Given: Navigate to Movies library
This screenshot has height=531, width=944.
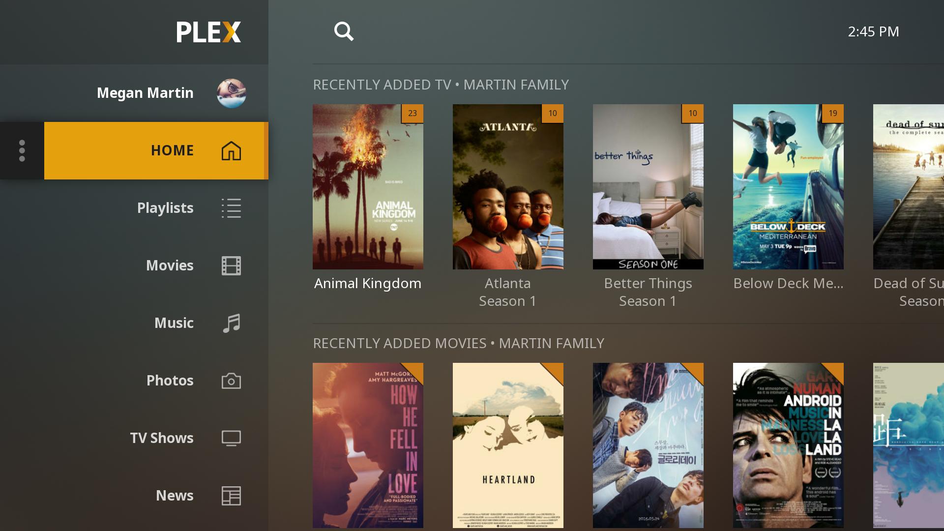Looking at the screenshot, I should [x=169, y=265].
